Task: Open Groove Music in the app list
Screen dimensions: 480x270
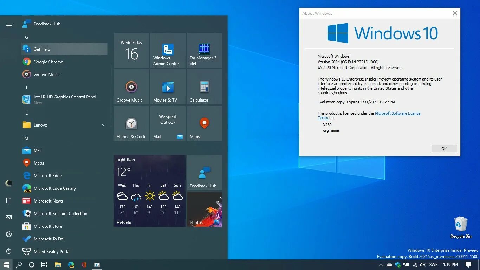Action: [x=64, y=75]
